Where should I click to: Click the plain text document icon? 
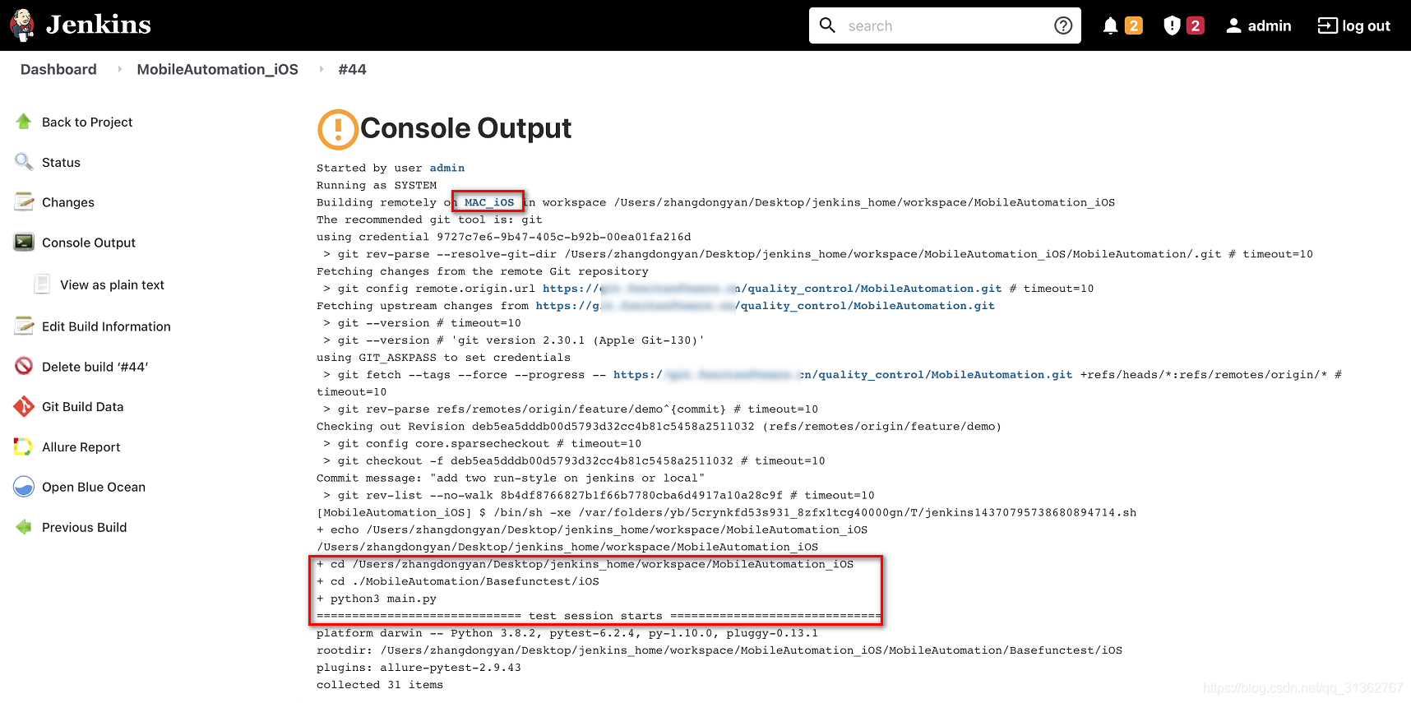click(x=42, y=284)
